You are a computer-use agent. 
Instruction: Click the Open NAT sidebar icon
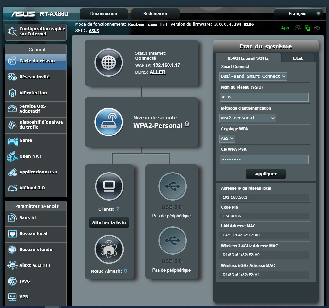[x=12, y=156]
